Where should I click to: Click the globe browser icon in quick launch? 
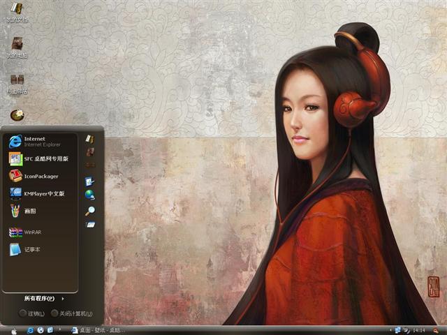tap(41, 330)
